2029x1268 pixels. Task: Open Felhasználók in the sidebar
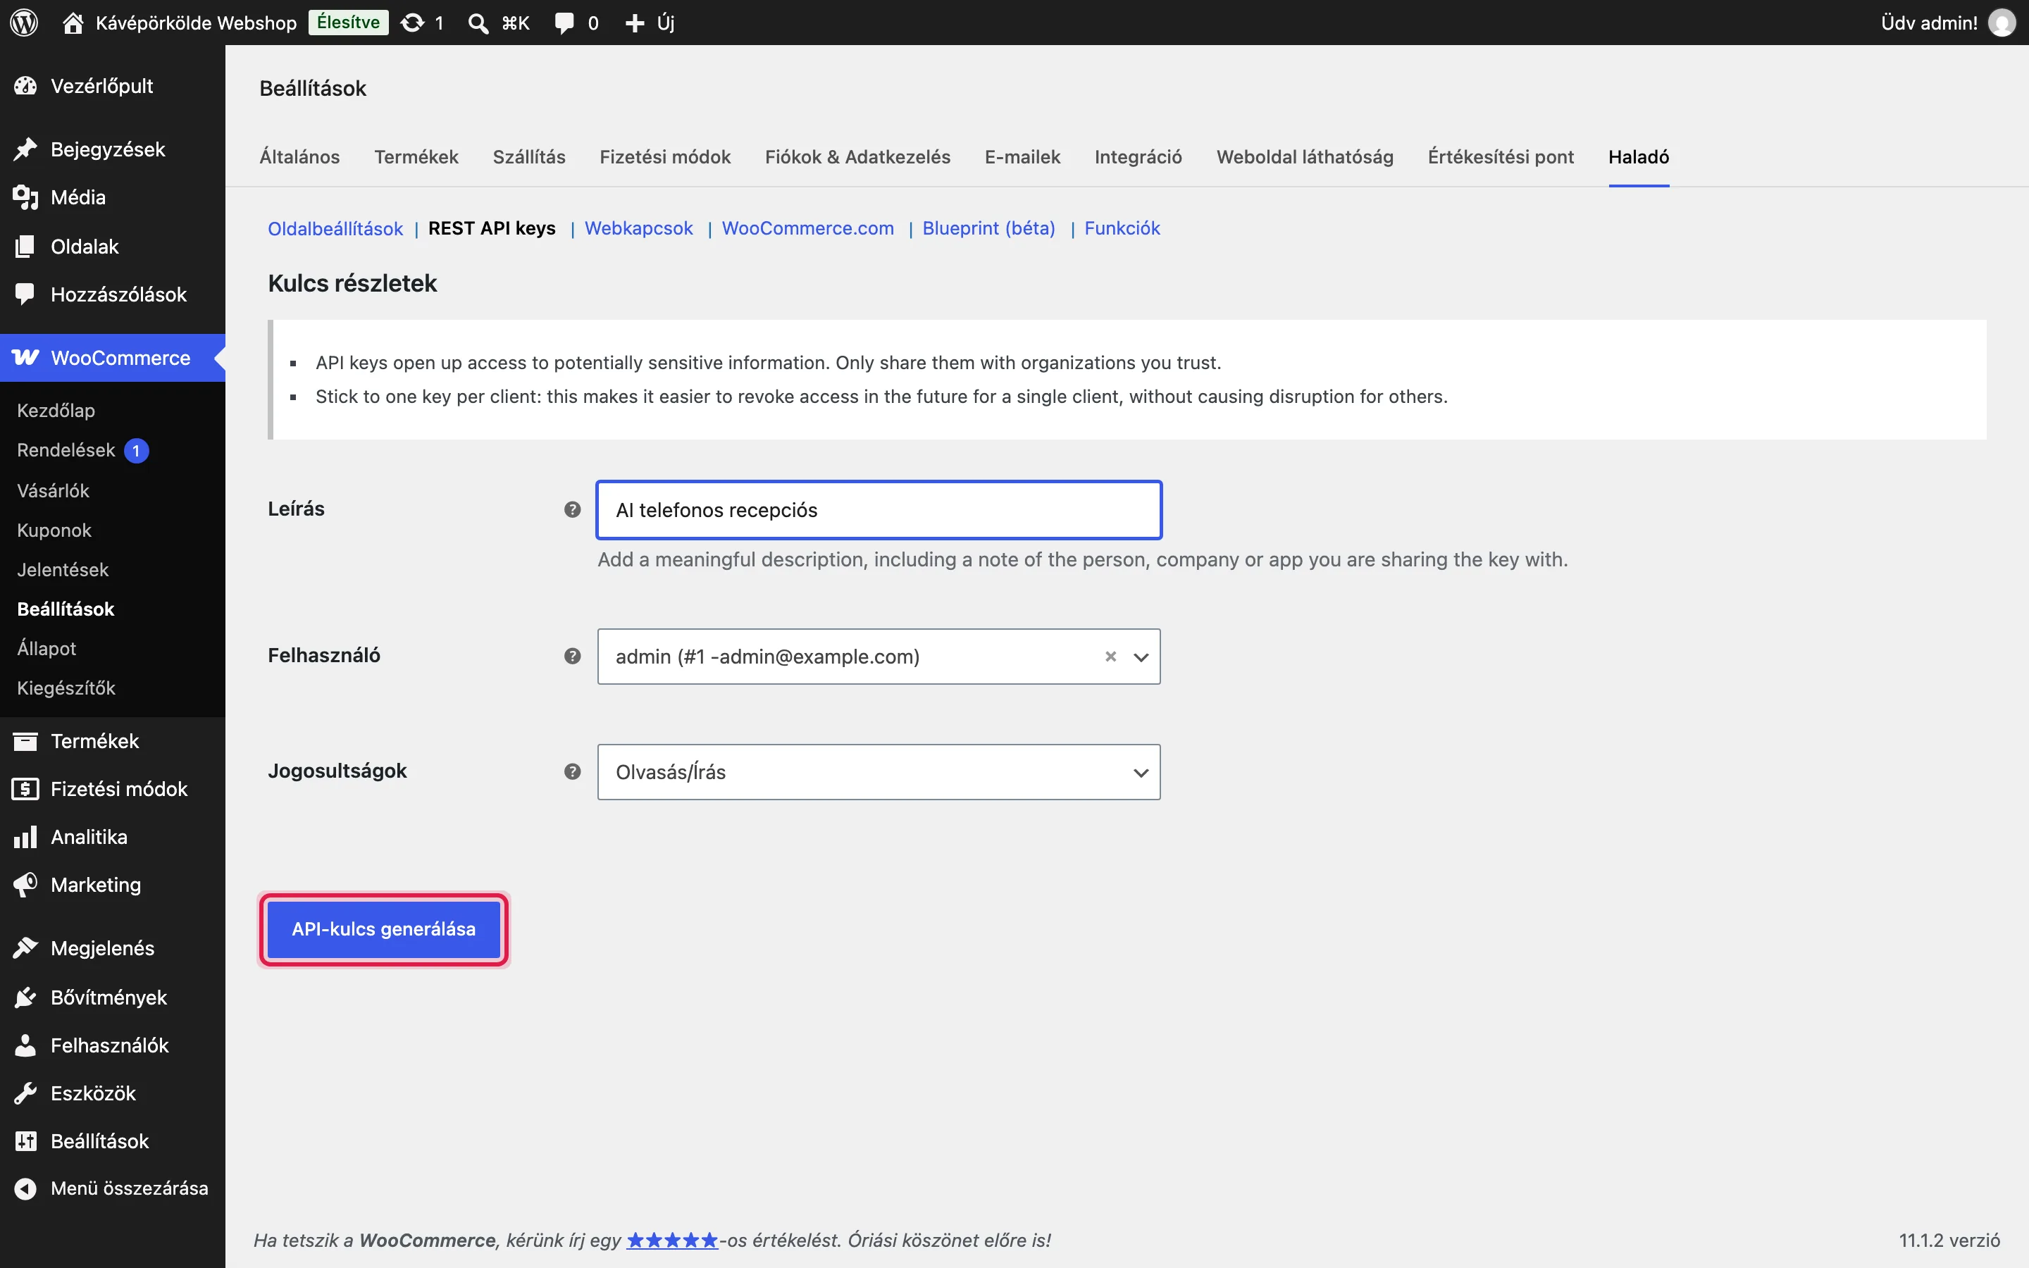click(x=112, y=1045)
